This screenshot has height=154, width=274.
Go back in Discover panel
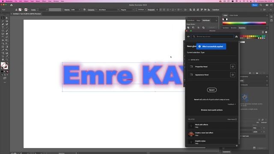coord(188,37)
